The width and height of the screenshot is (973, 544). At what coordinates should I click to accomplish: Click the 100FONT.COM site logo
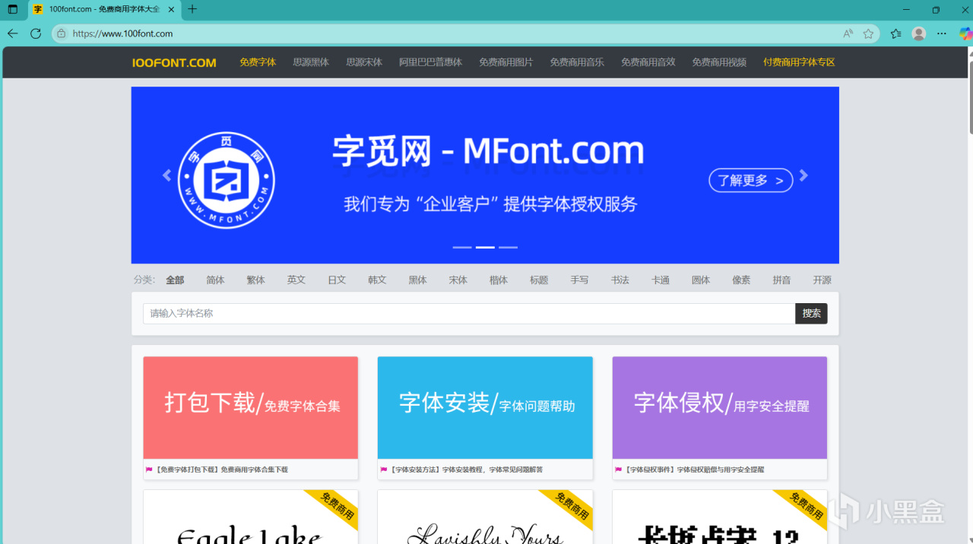(x=174, y=62)
